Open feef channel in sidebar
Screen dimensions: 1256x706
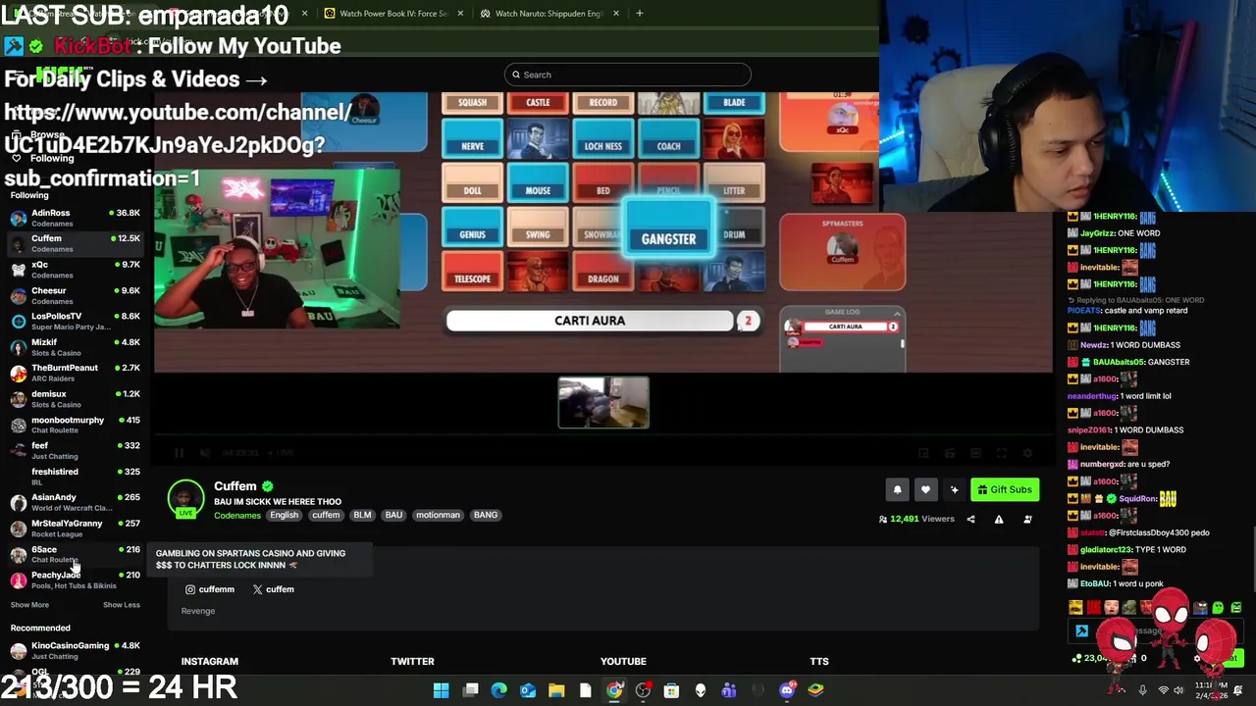click(75, 450)
